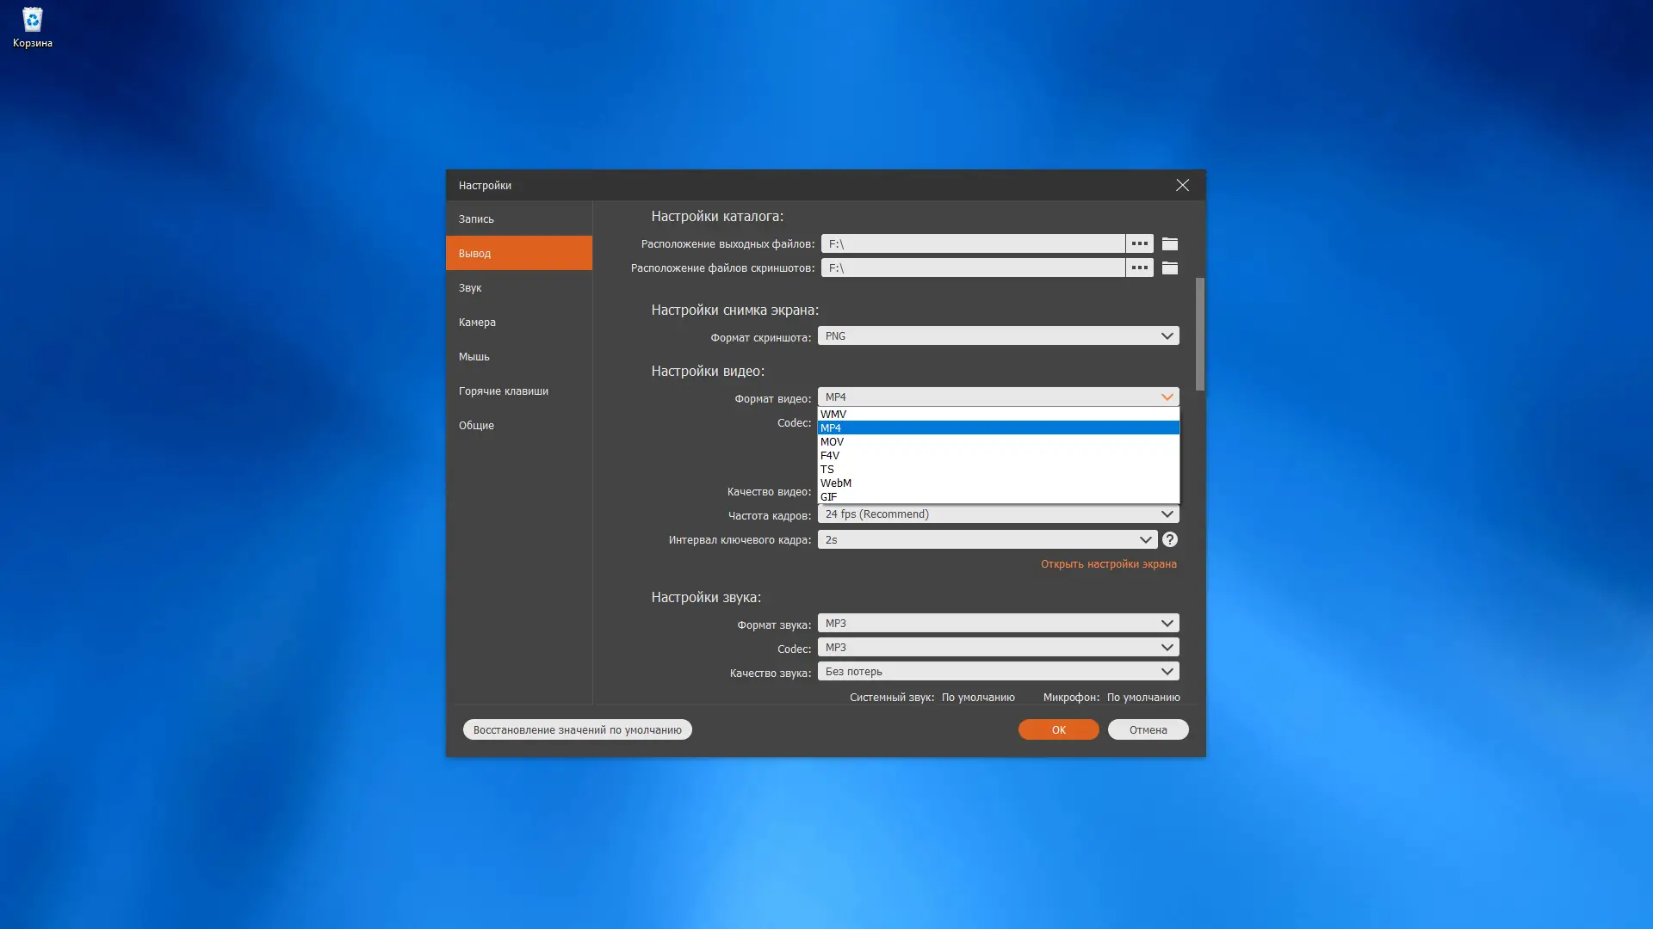
Task: Open output files folder icon
Action: point(1169,244)
